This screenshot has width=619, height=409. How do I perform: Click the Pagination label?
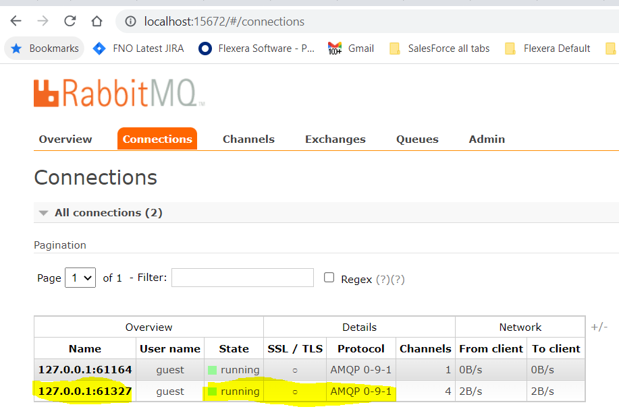60,245
